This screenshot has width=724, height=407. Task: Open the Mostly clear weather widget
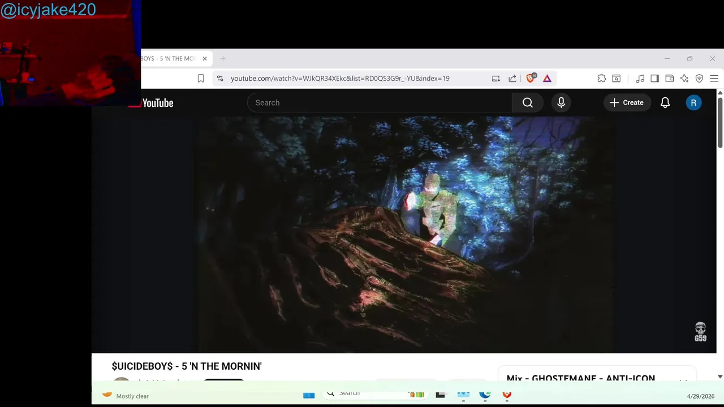pos(126,396)
